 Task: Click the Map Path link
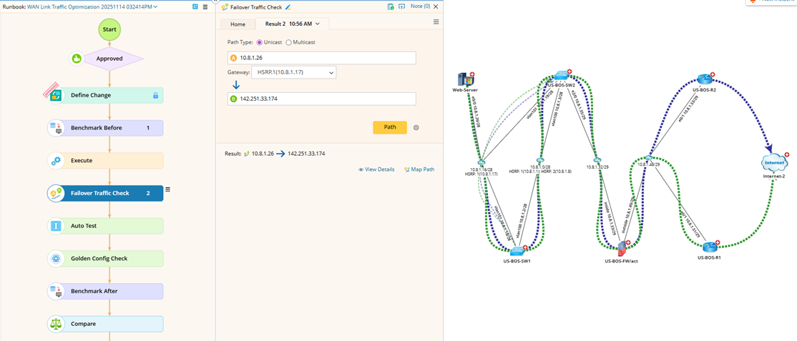[419, 169]
